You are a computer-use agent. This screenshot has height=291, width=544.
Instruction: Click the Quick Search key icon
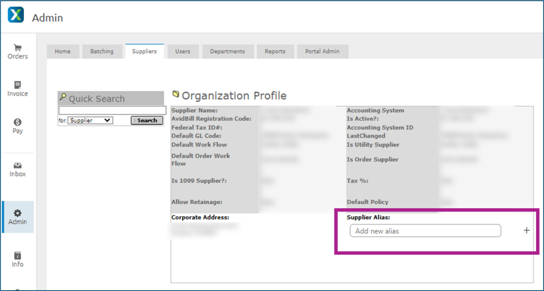click(63, 97)
